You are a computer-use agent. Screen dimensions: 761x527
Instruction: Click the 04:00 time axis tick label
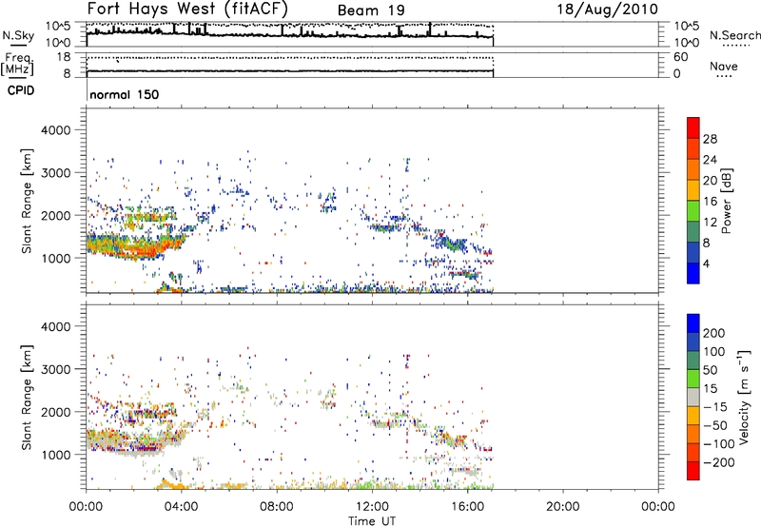(181, 507)
